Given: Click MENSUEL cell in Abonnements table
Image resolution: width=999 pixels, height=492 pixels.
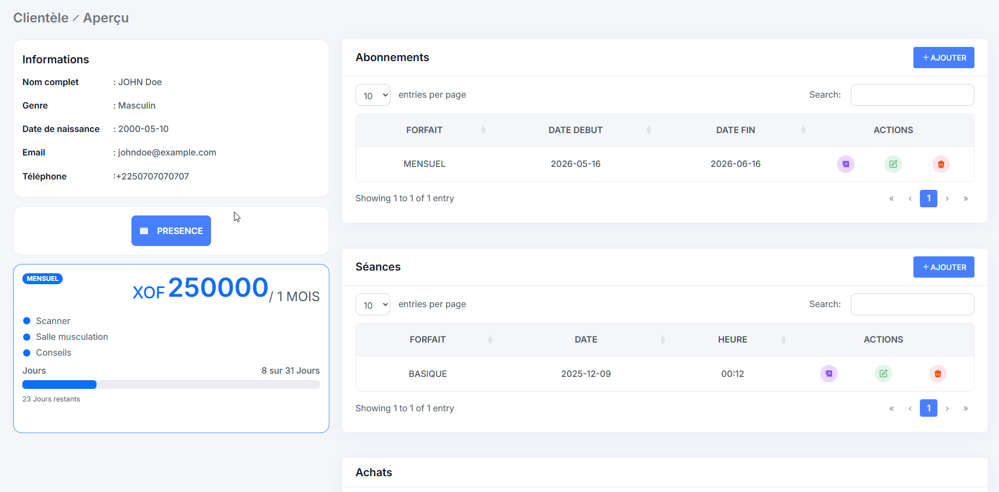Looking at the screenshot, I should click(x=424, y=164).
